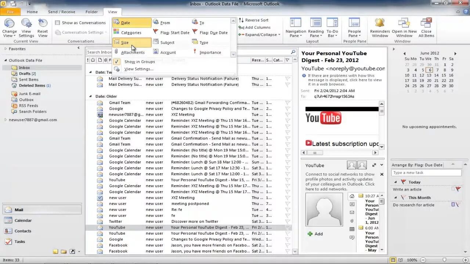
Task: Go to next month in calendar
Action: (x=455, y=54)
